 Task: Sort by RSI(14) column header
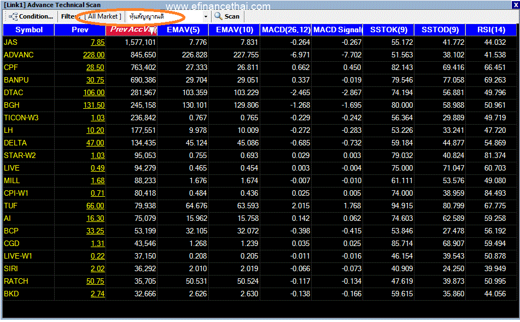(x=491, y=30)
